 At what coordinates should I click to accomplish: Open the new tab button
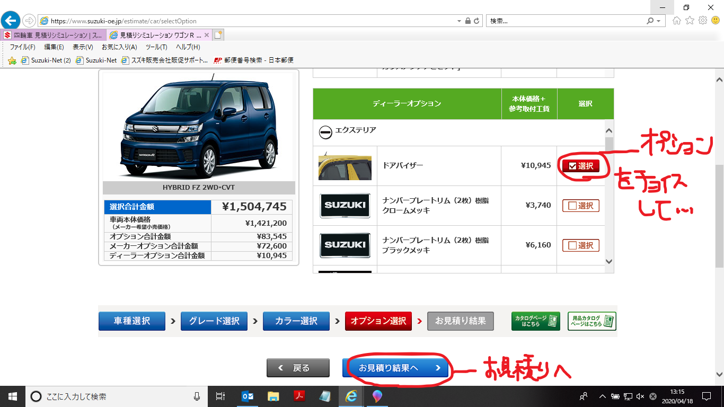pyautogui.click(x=218, y=35)
